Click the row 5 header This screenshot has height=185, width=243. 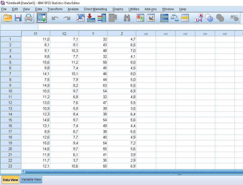coord(11,62)
